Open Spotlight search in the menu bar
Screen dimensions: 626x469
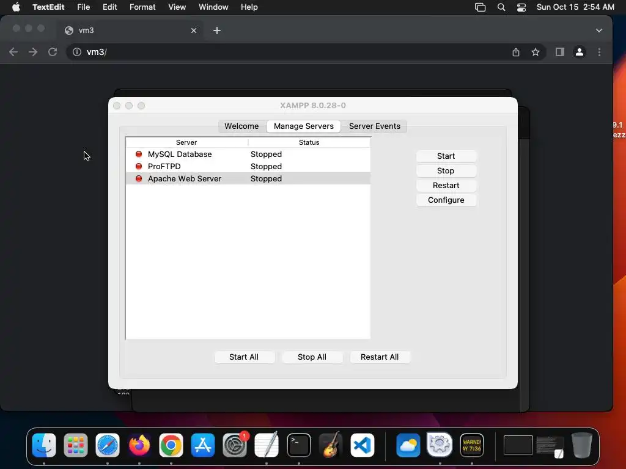[x=501, y=7]
